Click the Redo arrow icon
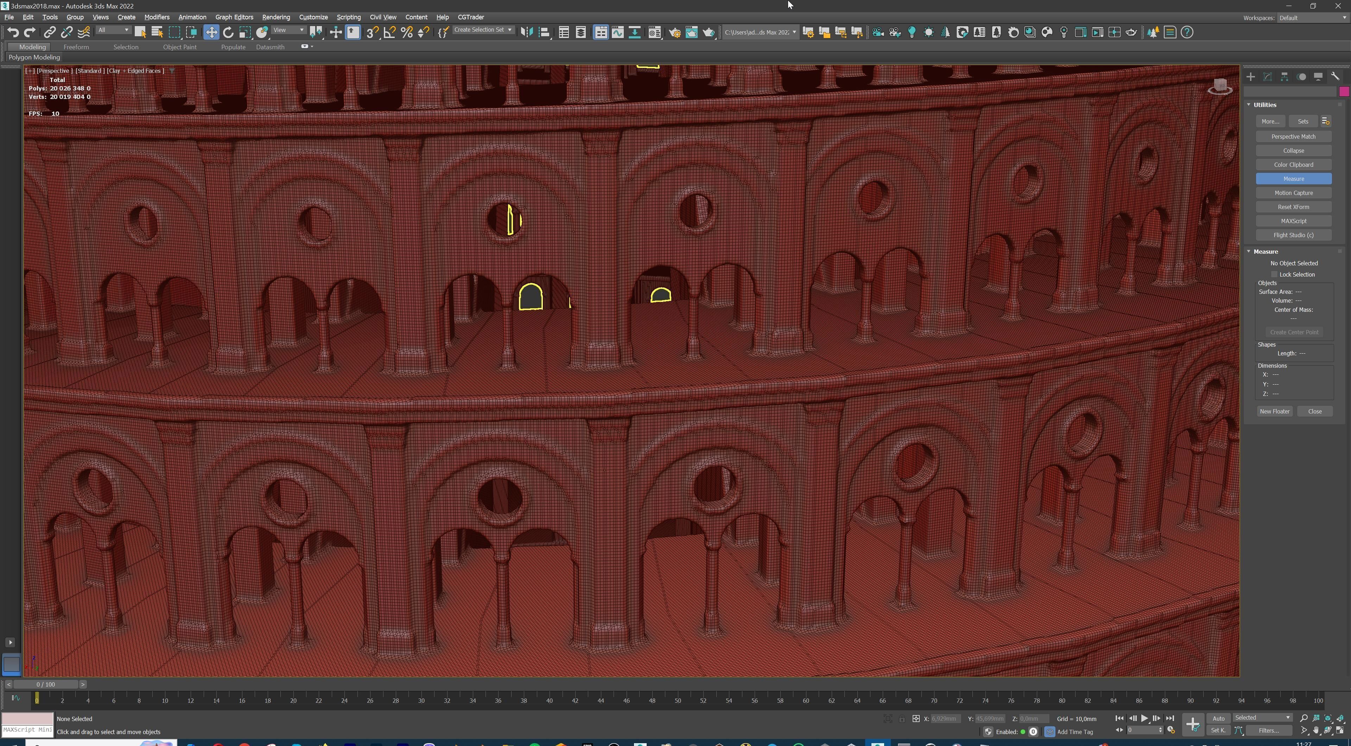 point(30,32)
